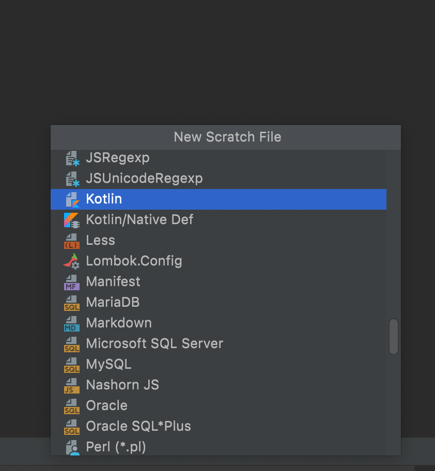Choose Kotlin/Native Def language
This screenshot has height=471, width=435.
coord(219,220)
